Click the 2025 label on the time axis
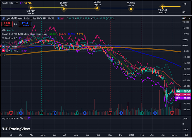This screenshot has width=192, height=139. coord(132,135)
